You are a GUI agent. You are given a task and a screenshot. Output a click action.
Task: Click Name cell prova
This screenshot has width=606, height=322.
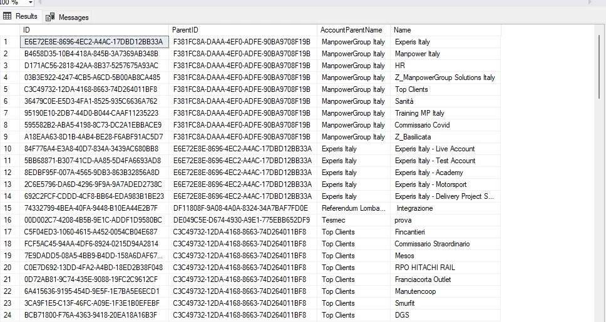tap(446, 220)
